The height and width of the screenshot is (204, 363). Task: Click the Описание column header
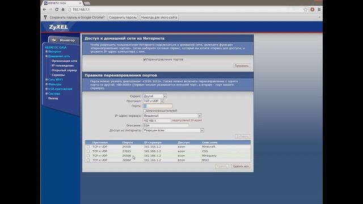[x=209, y=142]
